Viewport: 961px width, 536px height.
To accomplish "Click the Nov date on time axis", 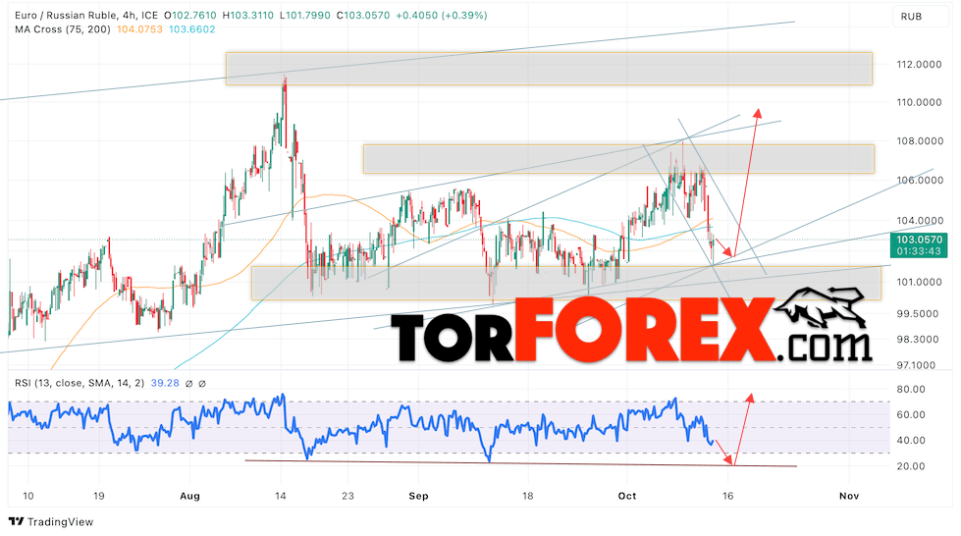I will point(849,496).
